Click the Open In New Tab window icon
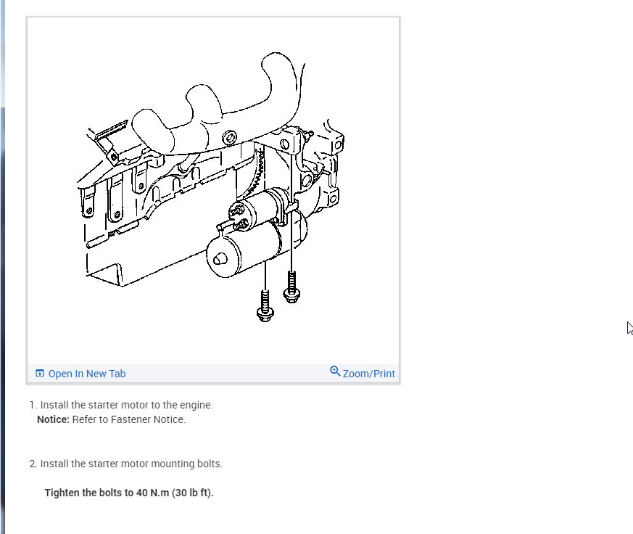633x534 pixels. 40,373
